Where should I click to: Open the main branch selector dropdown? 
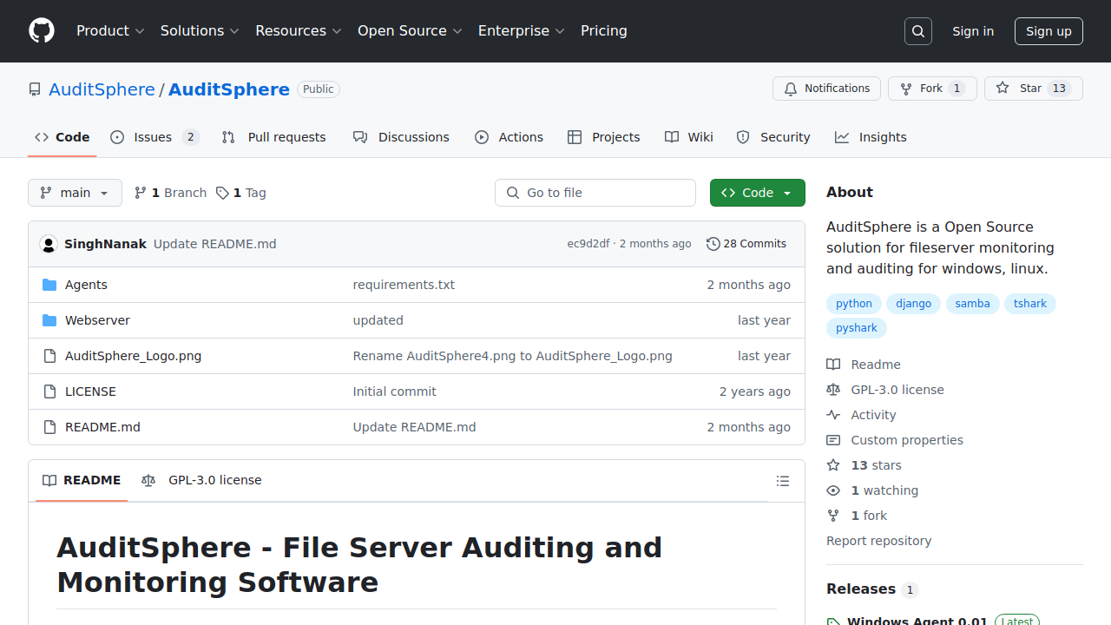(75, 193)
